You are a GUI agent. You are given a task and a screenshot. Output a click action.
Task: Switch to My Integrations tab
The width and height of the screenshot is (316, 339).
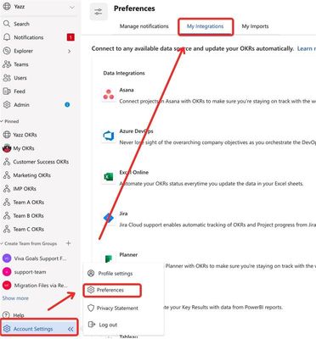[x=206, y=26]
